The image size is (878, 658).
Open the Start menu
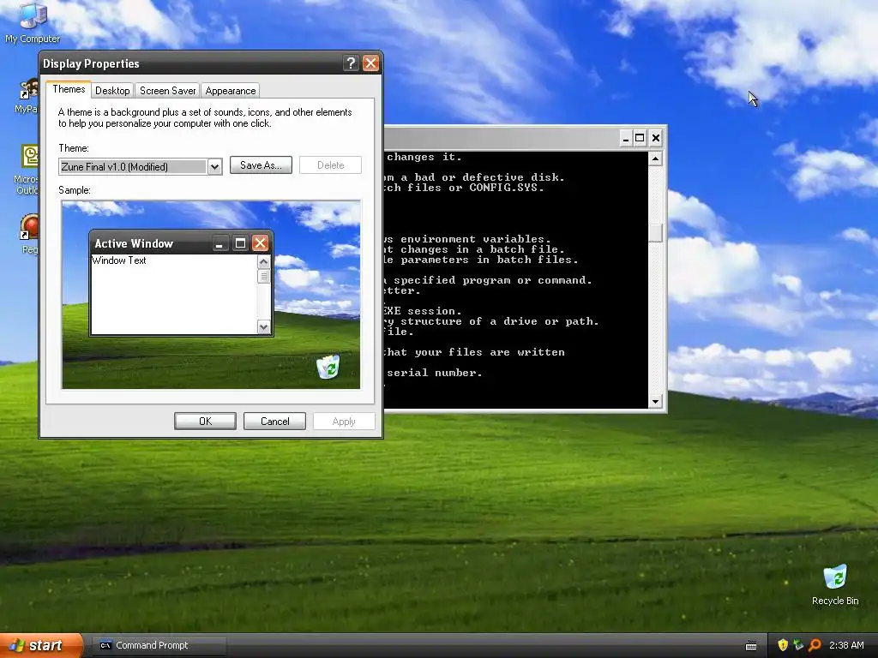coord(40,645)
